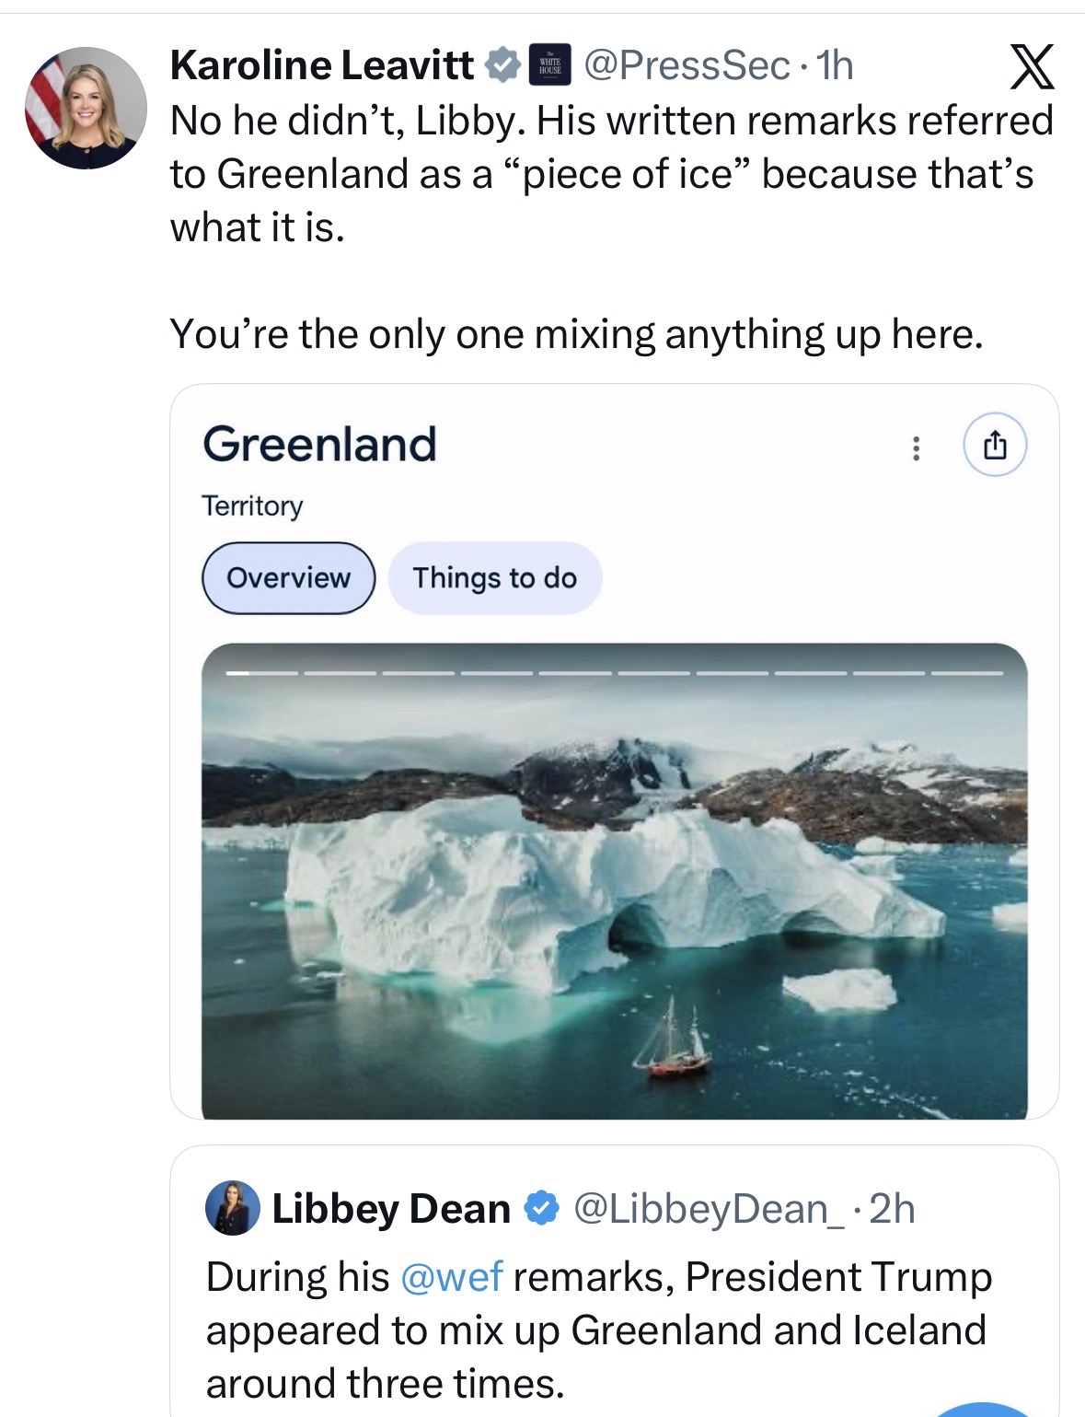Click the X logo icon
This screenshot has height=1417, width=1085.
(x=1032, y=67)
